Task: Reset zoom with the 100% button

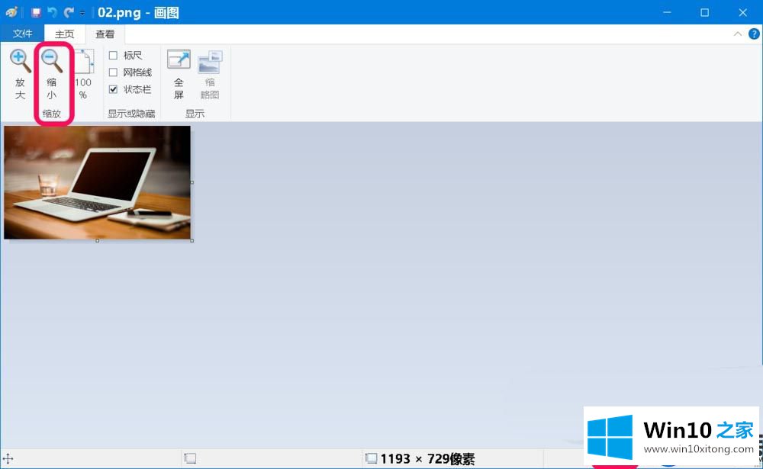Action: (83, 74)
